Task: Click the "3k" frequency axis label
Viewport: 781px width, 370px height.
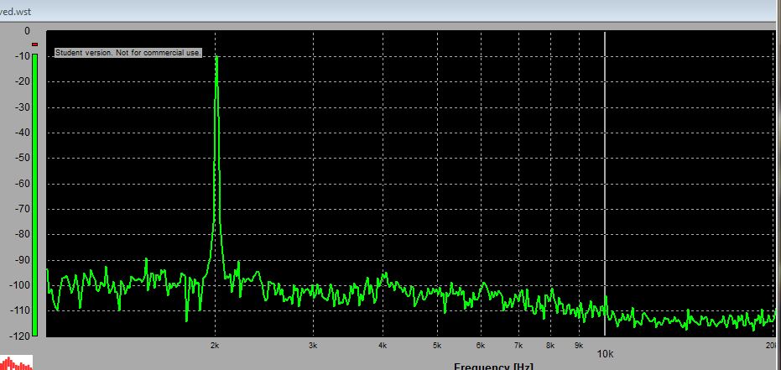Action: [x=313, y=345]
